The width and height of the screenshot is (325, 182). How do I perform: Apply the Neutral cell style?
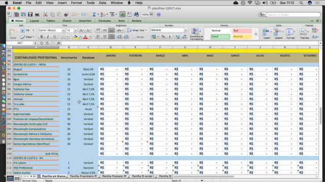pos(242,37)
